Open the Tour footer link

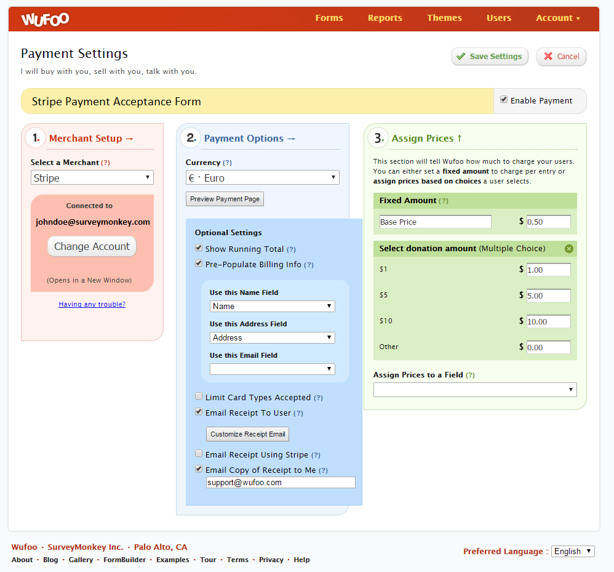pos(208,560)
